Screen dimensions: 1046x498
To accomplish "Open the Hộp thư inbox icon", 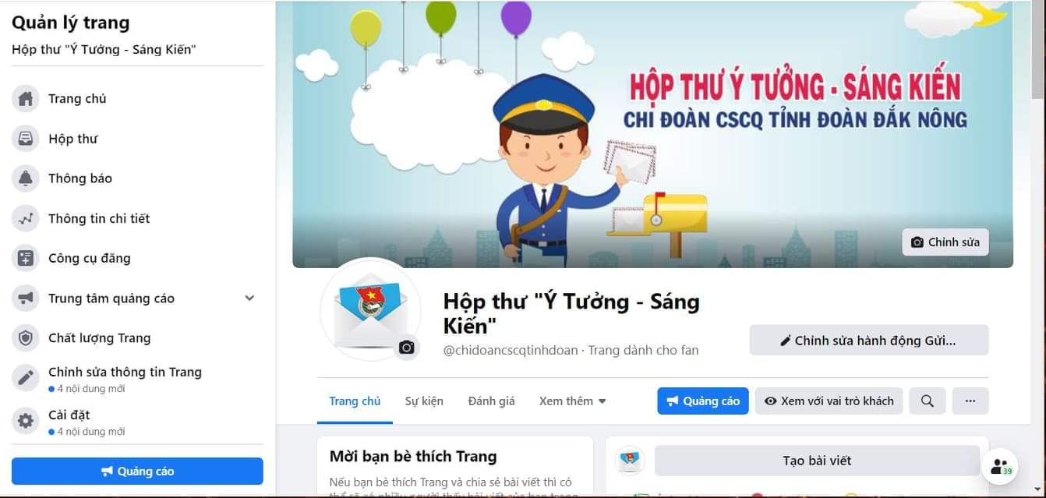I will click(26, 139).
